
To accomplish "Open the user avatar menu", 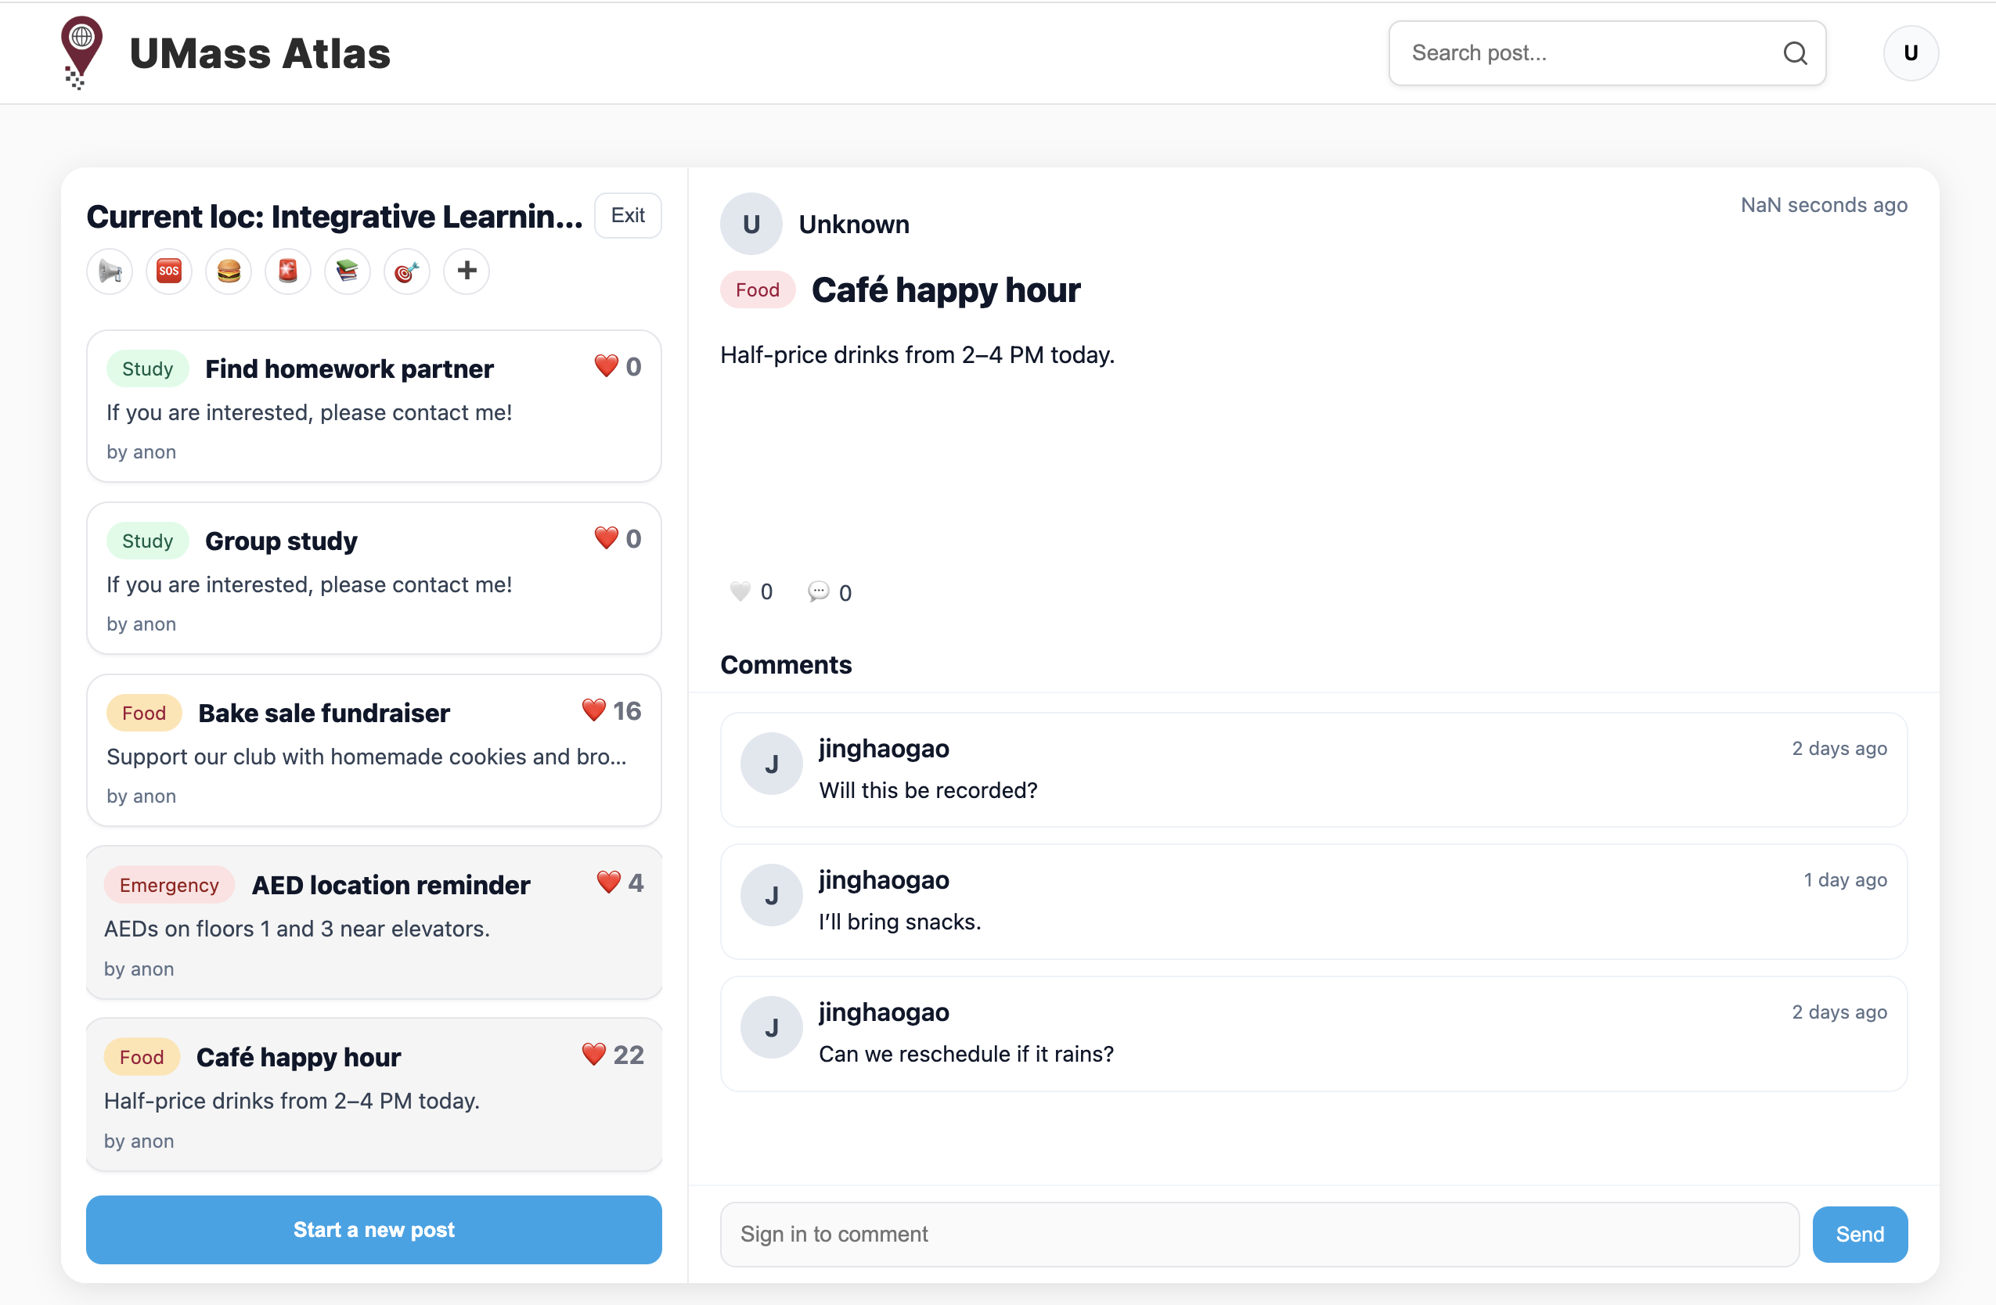I will click(x=1910, y=54).
